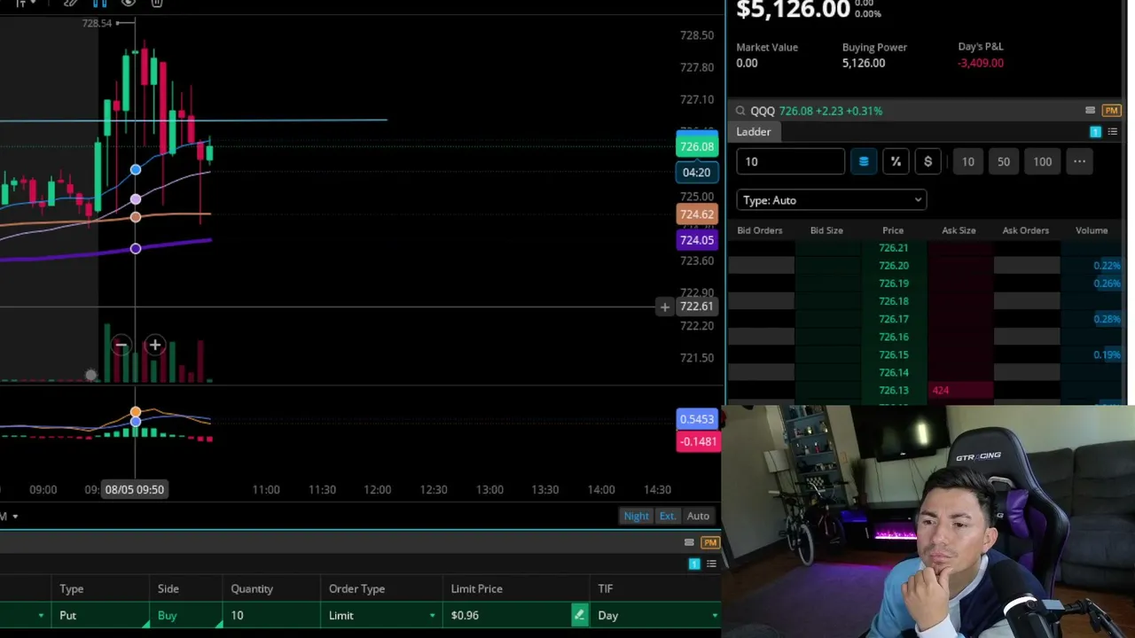1135x638 pixels.
Task: Open the layout icon beside the ladder PM badge
Action: point(1090,111)
